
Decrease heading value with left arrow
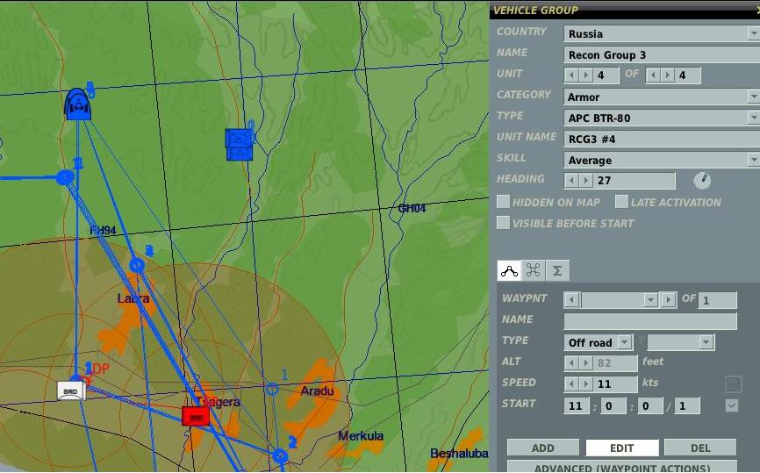coord(572,180)
